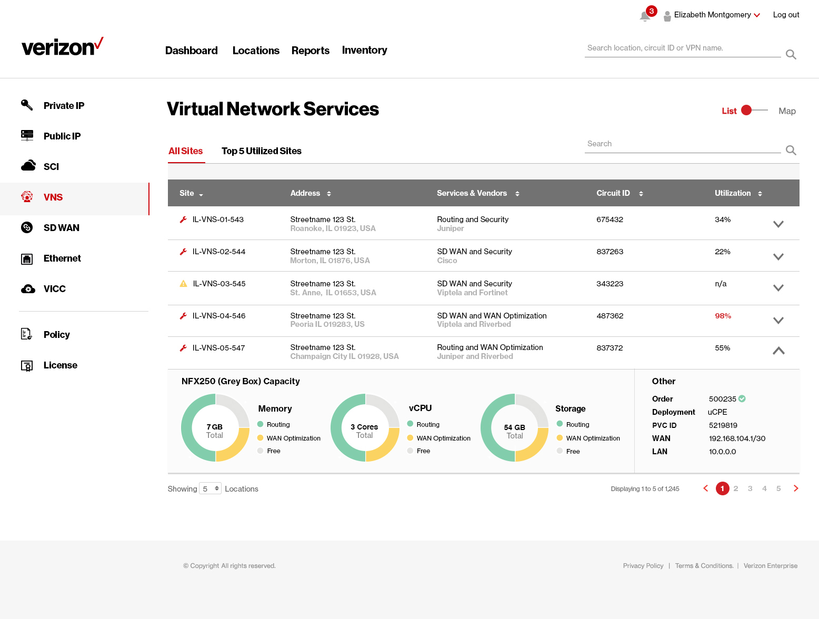Open the Inventory menu item
The width and height of the screenshot is (819, 619).
(364, 50)
